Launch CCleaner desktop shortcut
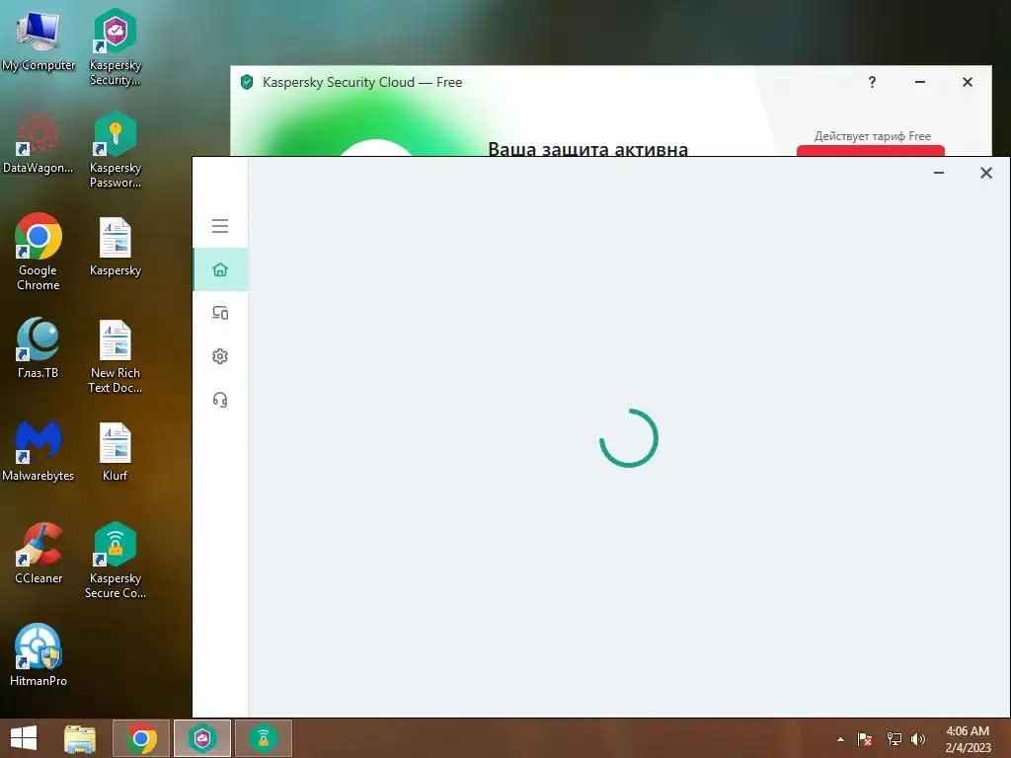The width and height of the screenshot is (1011, 758). click(39, 553)
